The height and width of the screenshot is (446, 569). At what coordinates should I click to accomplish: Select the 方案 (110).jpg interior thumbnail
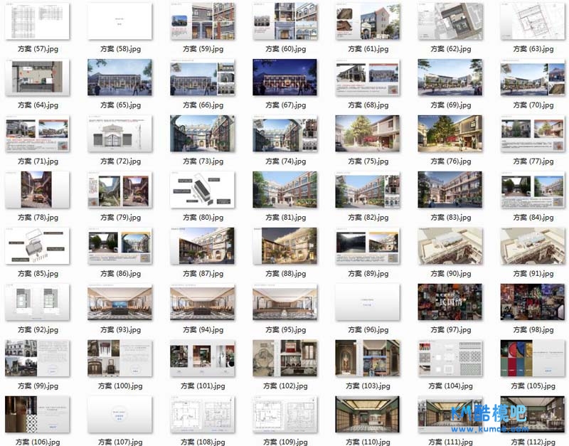367,414
